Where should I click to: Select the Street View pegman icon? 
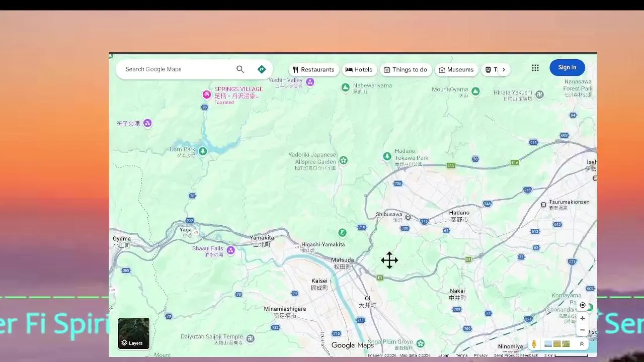tap(534, 344)
